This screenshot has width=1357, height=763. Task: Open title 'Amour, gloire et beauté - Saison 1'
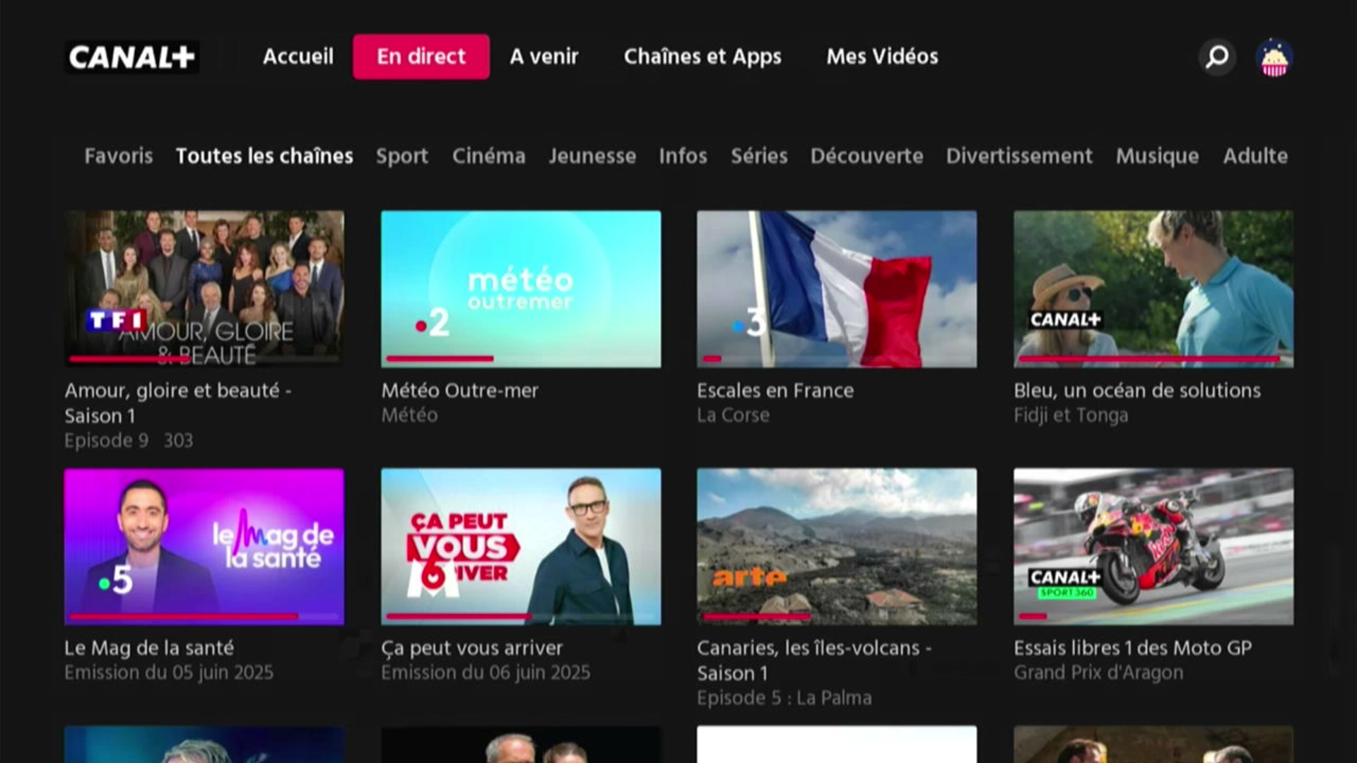(x=178, y=403)
